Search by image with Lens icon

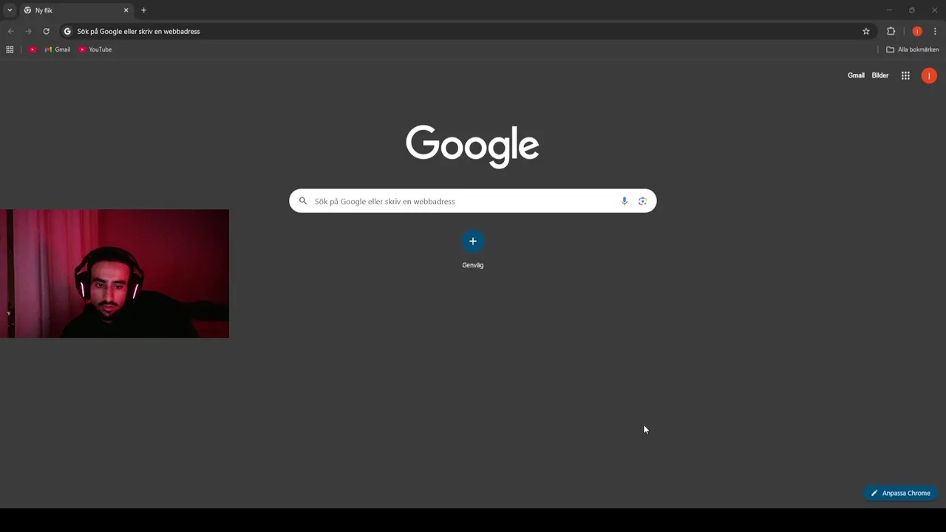(642, 201)
